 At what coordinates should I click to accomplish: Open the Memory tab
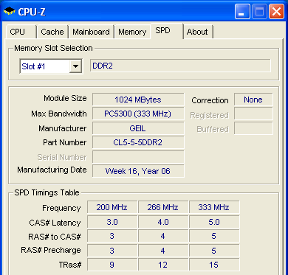click(x=132, y=32)
